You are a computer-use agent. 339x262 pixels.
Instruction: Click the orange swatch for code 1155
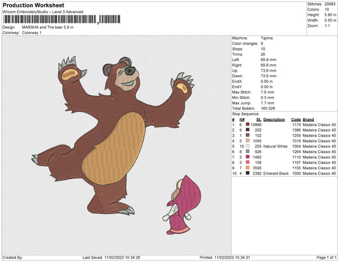tap(247, 168)
